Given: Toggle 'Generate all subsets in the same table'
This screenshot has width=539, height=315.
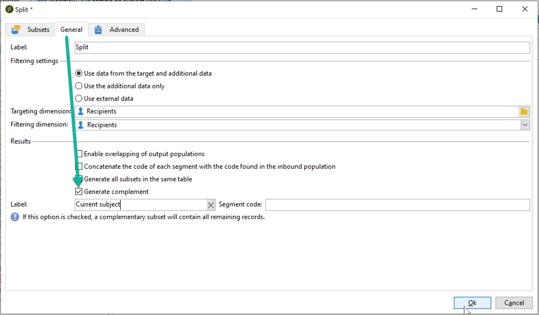Looking at the screenshot, I should (x=80, y=179).
